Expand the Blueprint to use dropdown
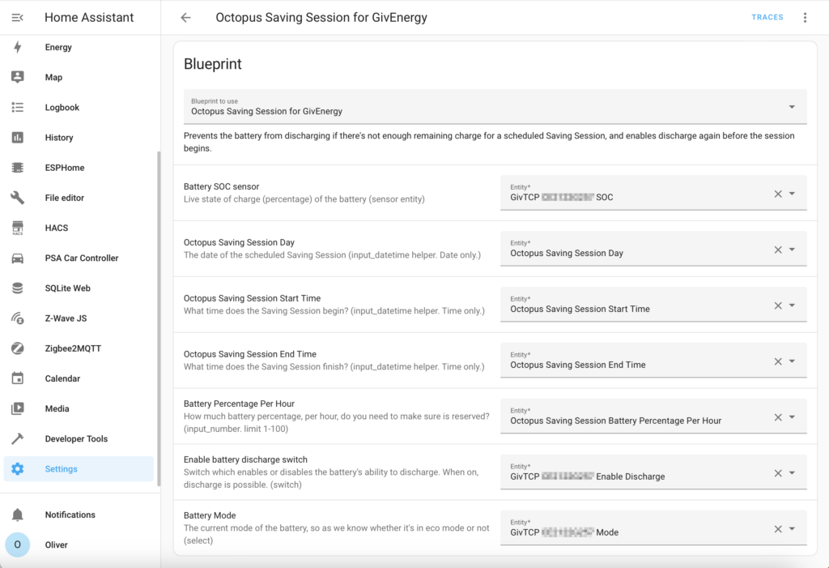 click(x=792, y=107)
